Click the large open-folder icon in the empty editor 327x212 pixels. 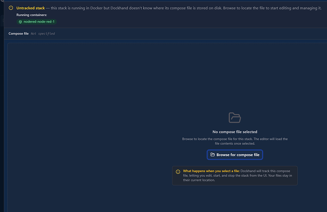tap(235, 117)
